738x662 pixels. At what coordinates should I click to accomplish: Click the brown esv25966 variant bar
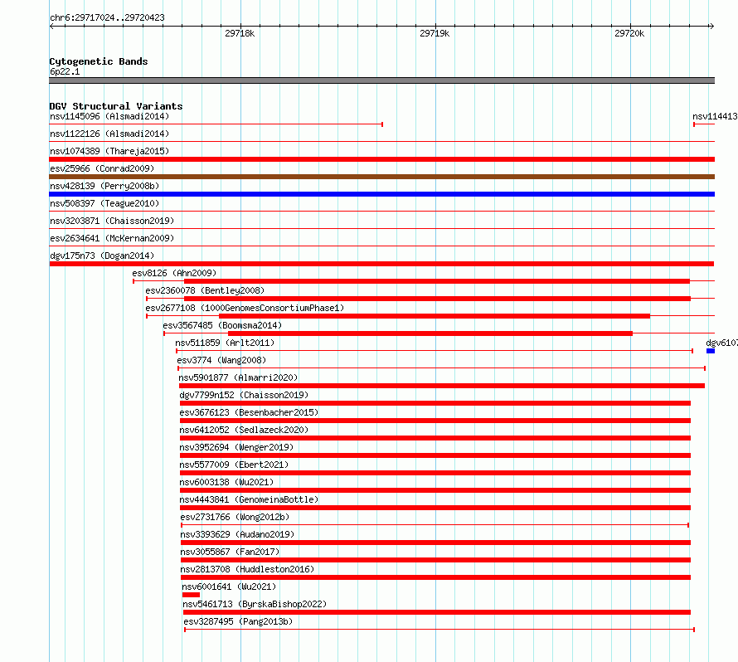[381, 177]
